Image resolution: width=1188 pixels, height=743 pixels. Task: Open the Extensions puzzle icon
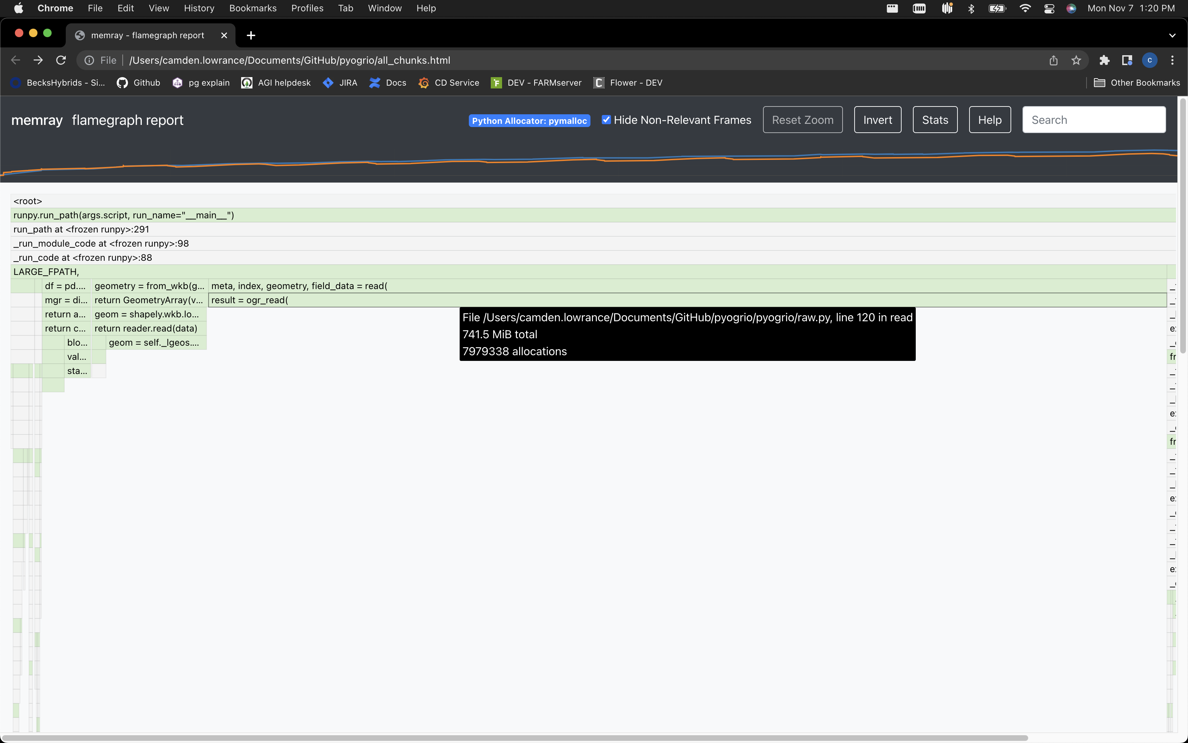(x=1105, y=60)
